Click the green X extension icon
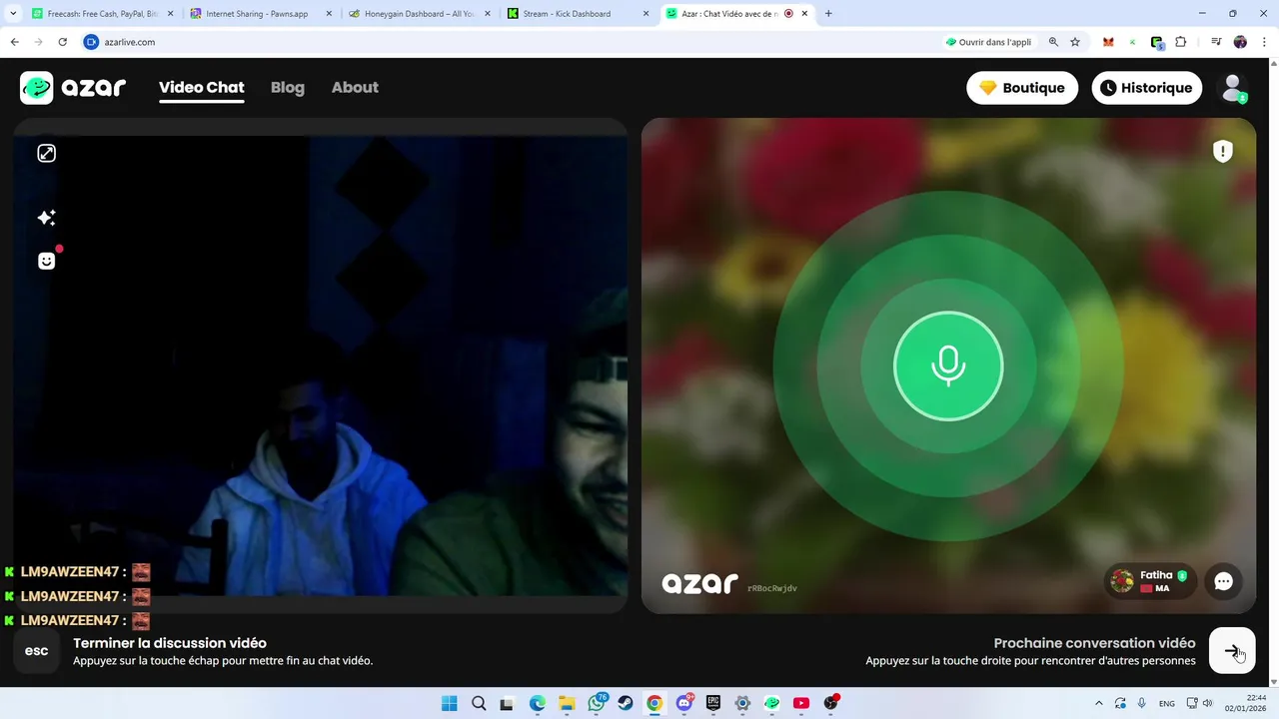This screenshot has width=1279, height=719. (1132, 42)
